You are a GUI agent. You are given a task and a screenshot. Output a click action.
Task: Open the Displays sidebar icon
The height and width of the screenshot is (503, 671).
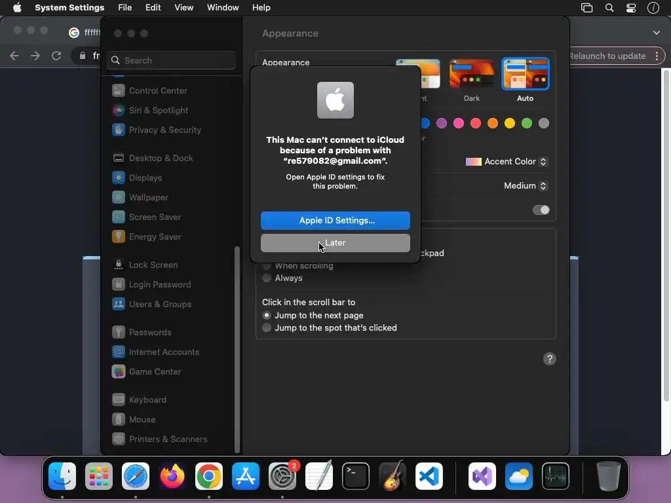click(119, 178)
